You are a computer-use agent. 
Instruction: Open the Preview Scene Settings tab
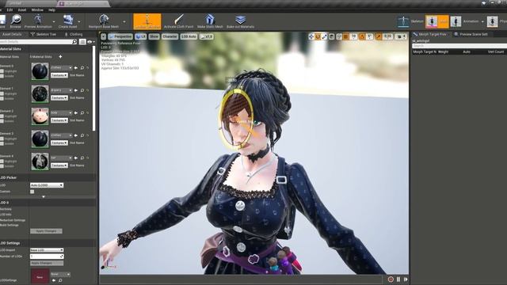click(471, 34)
